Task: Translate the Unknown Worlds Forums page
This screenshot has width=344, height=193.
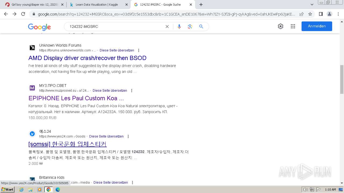Action: click(x=117, y=50)
